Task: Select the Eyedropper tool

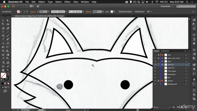Action: pos(3,59)
